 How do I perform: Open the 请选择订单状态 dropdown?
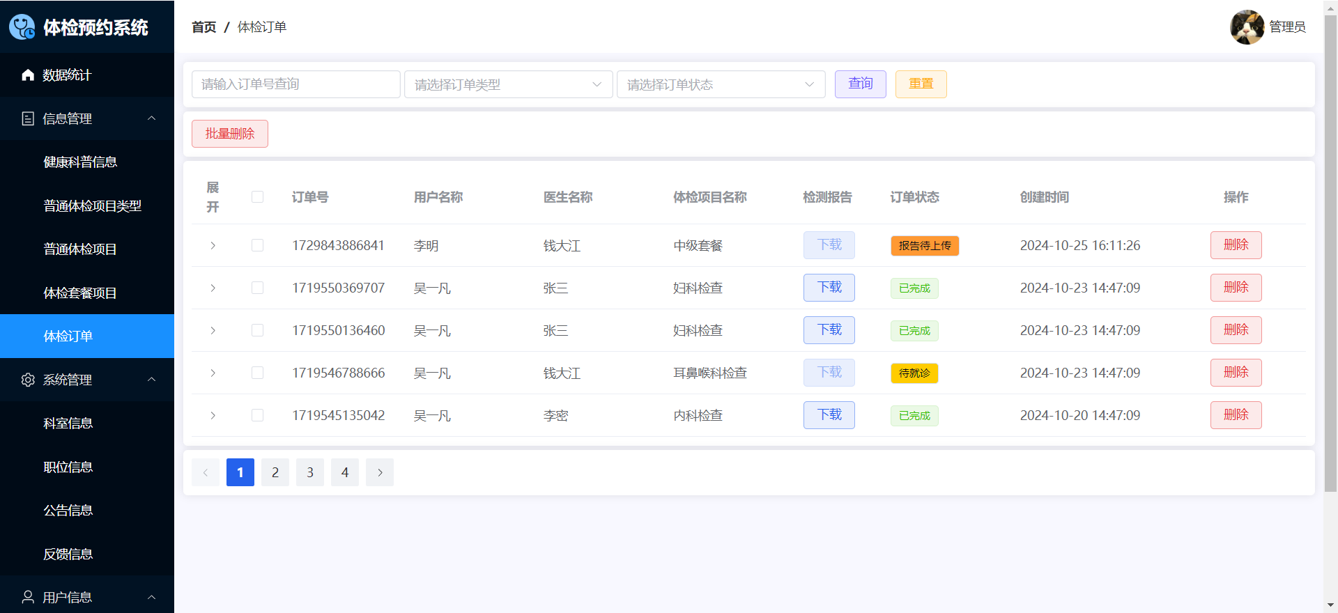tap(721, 84)
